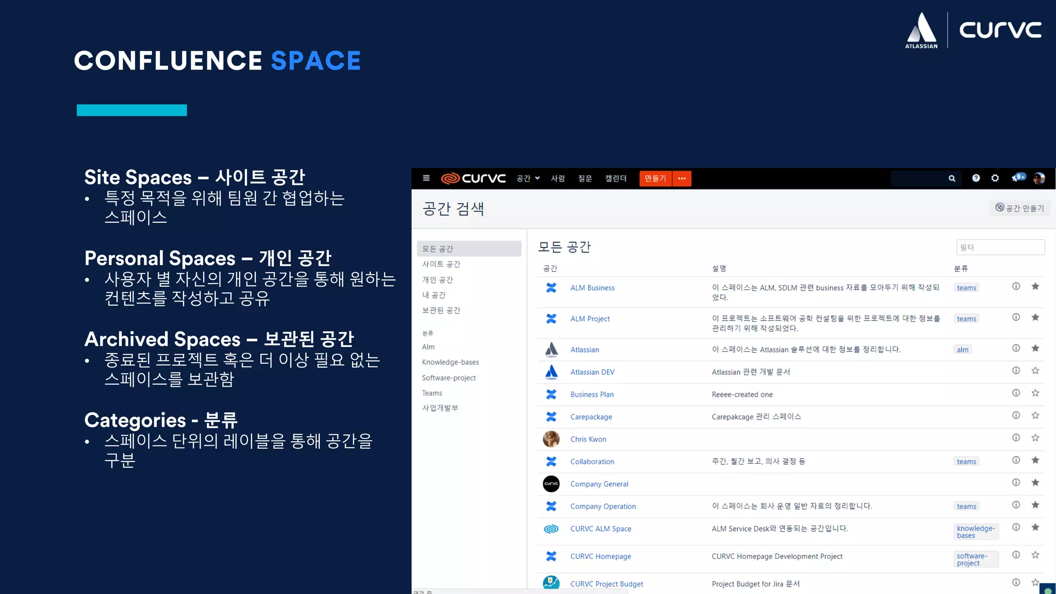Click the Atlassian space logo icon
1056x594 pixels.
tap(551, 350)
